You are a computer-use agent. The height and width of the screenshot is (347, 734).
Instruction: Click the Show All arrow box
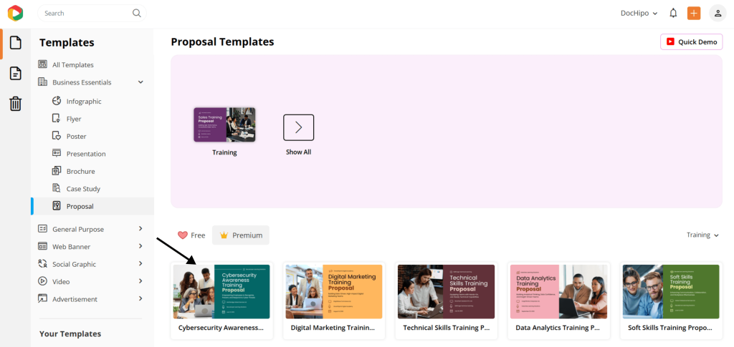(x=299, y=127)
